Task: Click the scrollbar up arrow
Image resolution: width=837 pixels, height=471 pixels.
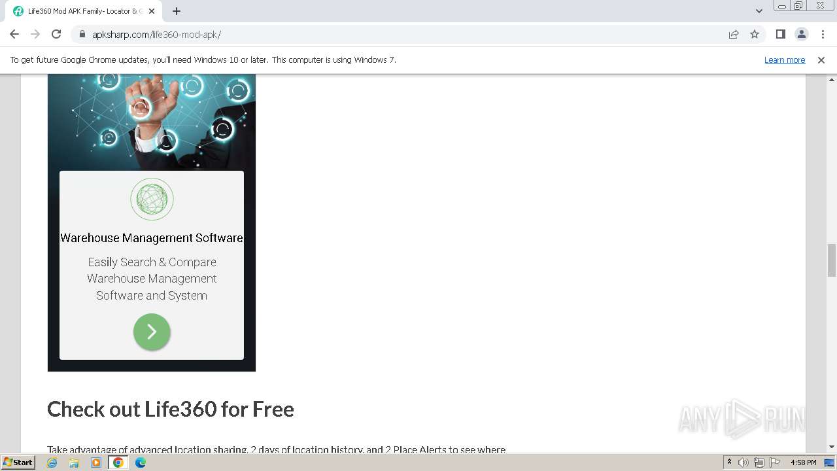Action: [832, 79]
